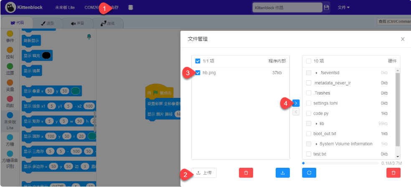Screen dimensions: 411x187
Task: Check the test.txt checkbox
Action: coord(309,154)
